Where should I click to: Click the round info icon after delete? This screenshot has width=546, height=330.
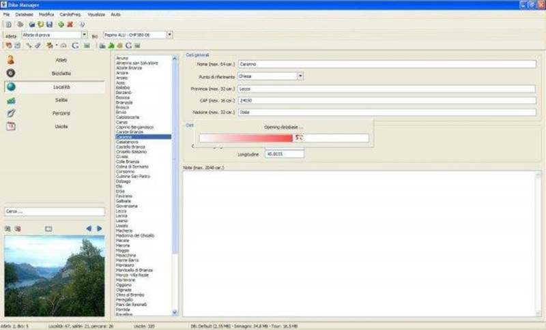(x=82, y=25)
